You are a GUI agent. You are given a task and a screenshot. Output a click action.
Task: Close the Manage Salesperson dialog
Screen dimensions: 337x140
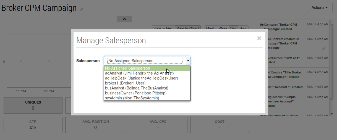click(x=259, y=38)
